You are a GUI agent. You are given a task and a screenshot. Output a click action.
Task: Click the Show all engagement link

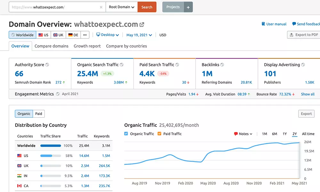click(x=308, y=94)
